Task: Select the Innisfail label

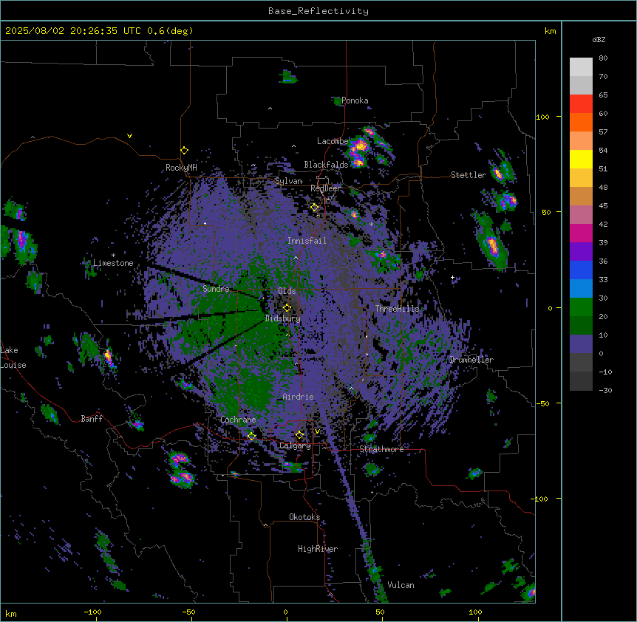Action: [x=307, y=241]
